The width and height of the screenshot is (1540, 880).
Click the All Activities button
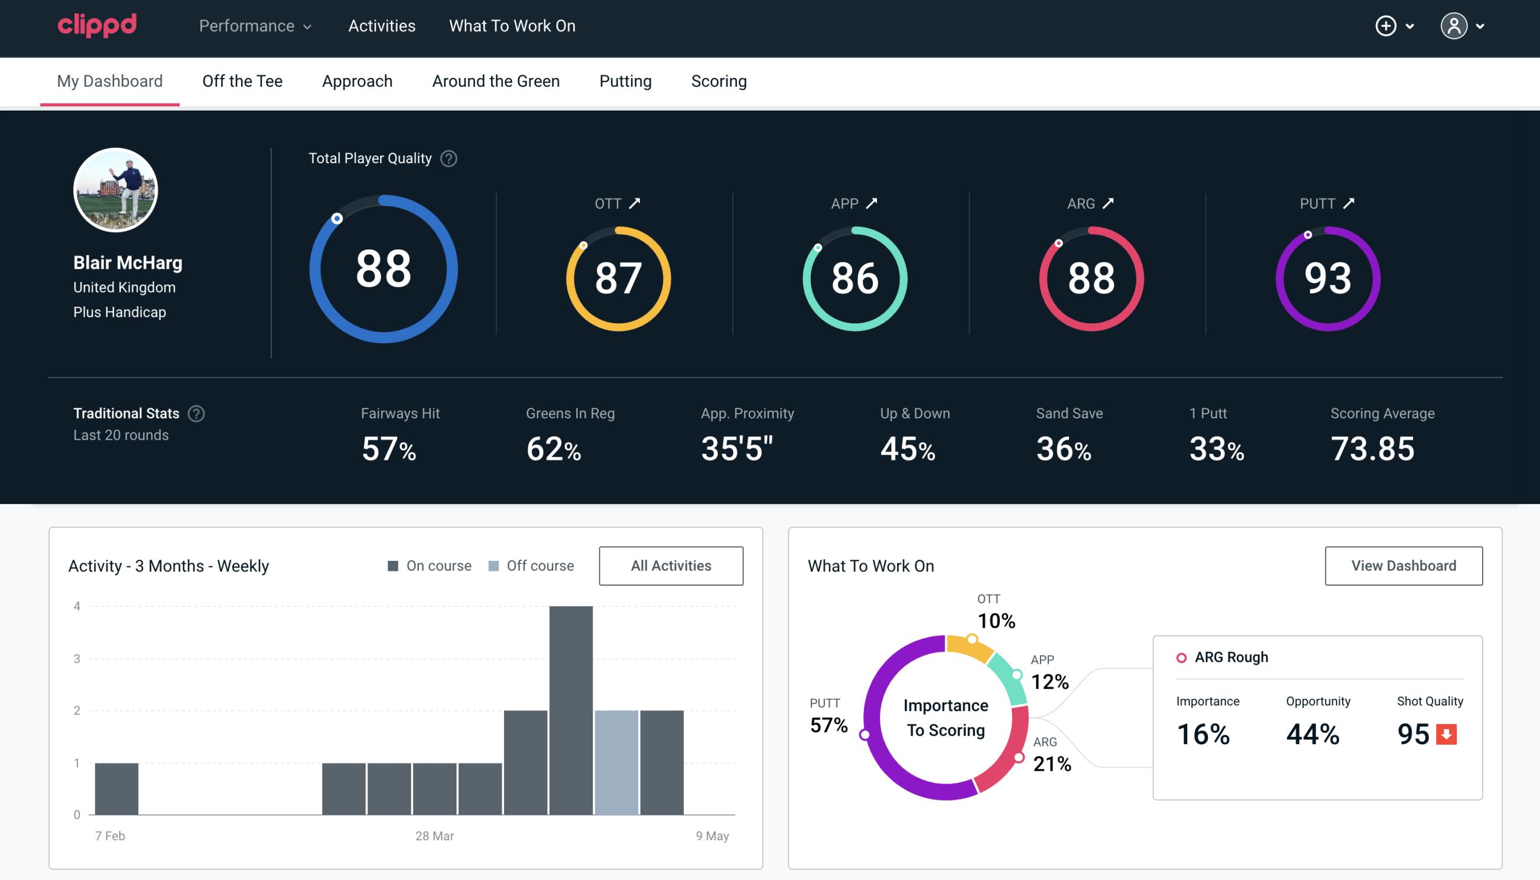[671, 566]
